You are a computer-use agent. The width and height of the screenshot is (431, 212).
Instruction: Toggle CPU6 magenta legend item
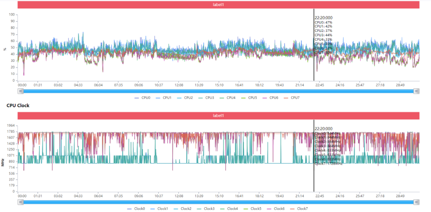point(270,98)
